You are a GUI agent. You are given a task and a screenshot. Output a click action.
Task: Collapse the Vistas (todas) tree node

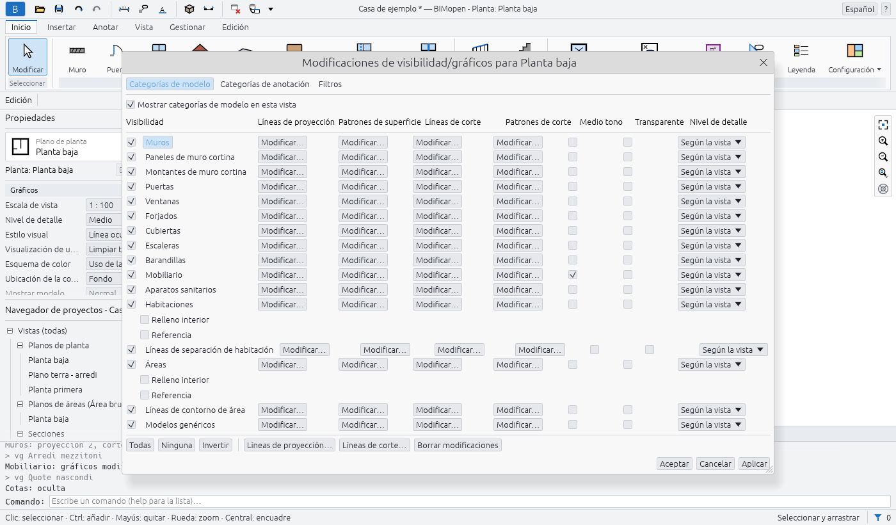(10, 331)
